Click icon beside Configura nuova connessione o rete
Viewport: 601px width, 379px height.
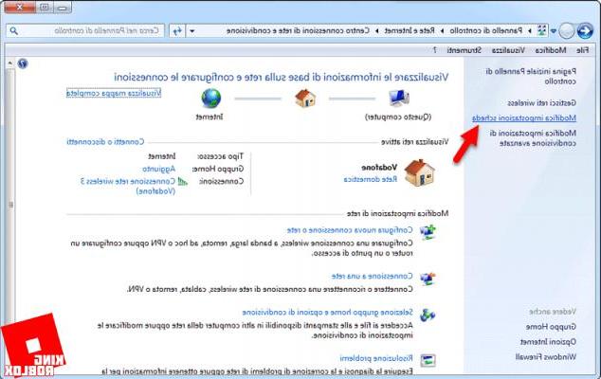[428, 232]
